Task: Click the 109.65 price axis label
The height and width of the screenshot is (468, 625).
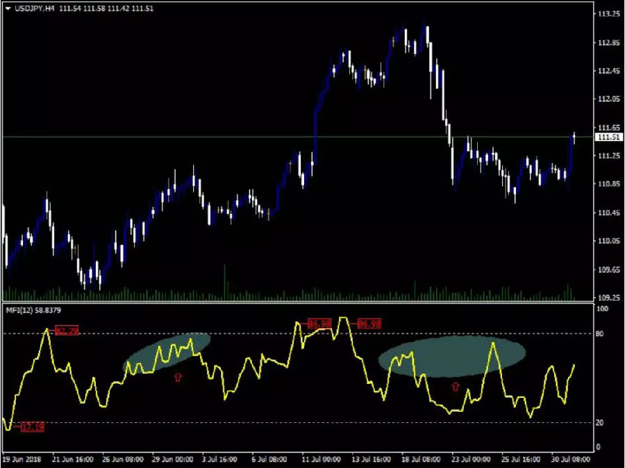Action: tap(609, 269)
